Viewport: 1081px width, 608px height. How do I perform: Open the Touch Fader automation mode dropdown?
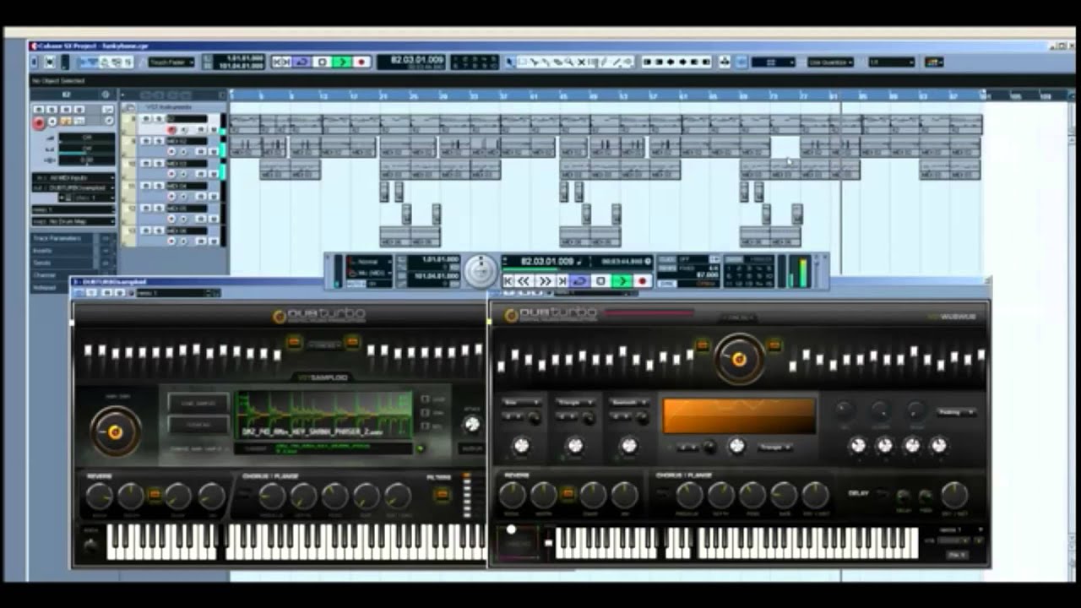(171, 62)
